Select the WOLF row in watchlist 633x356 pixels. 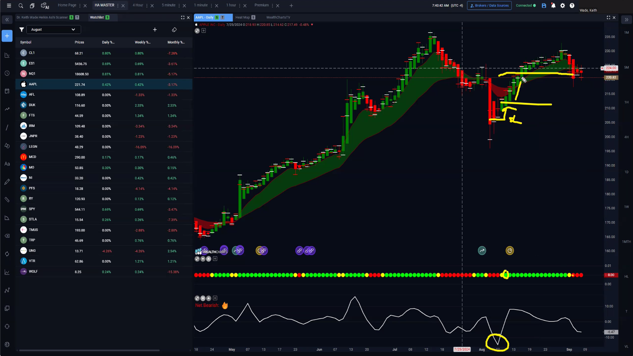[x=104, y=272]
